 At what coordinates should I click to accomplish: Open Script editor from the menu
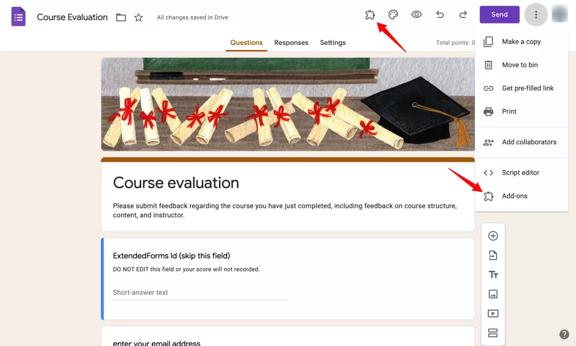tap(520, 172)
